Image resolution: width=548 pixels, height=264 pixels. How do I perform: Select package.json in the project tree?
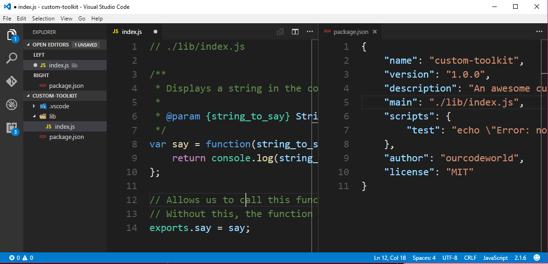66,137
